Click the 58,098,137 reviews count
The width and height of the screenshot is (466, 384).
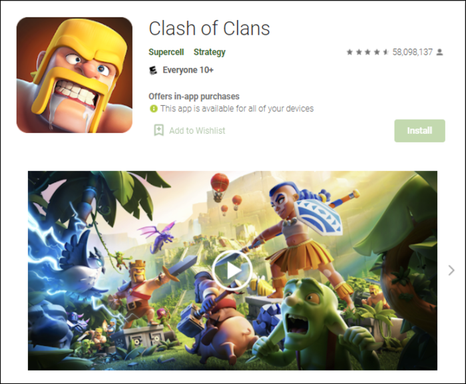point(412,53)
